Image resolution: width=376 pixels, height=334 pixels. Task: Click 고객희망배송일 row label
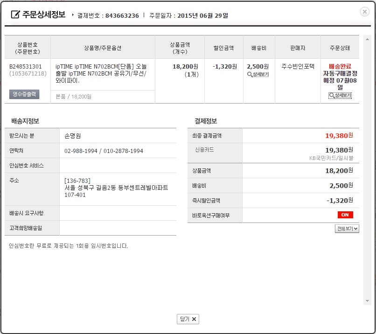[26, 228]
